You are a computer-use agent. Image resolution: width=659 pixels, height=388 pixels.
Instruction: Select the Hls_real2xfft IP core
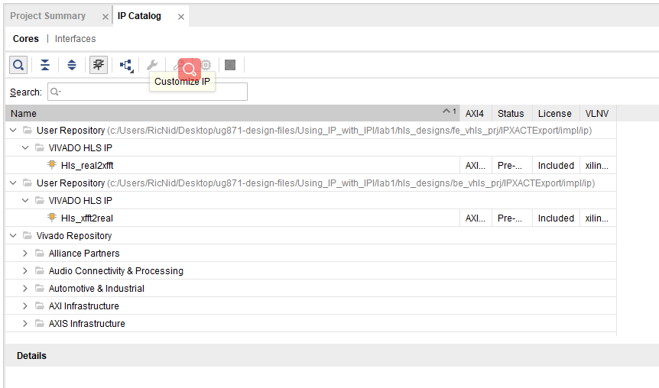pos(87,166)
